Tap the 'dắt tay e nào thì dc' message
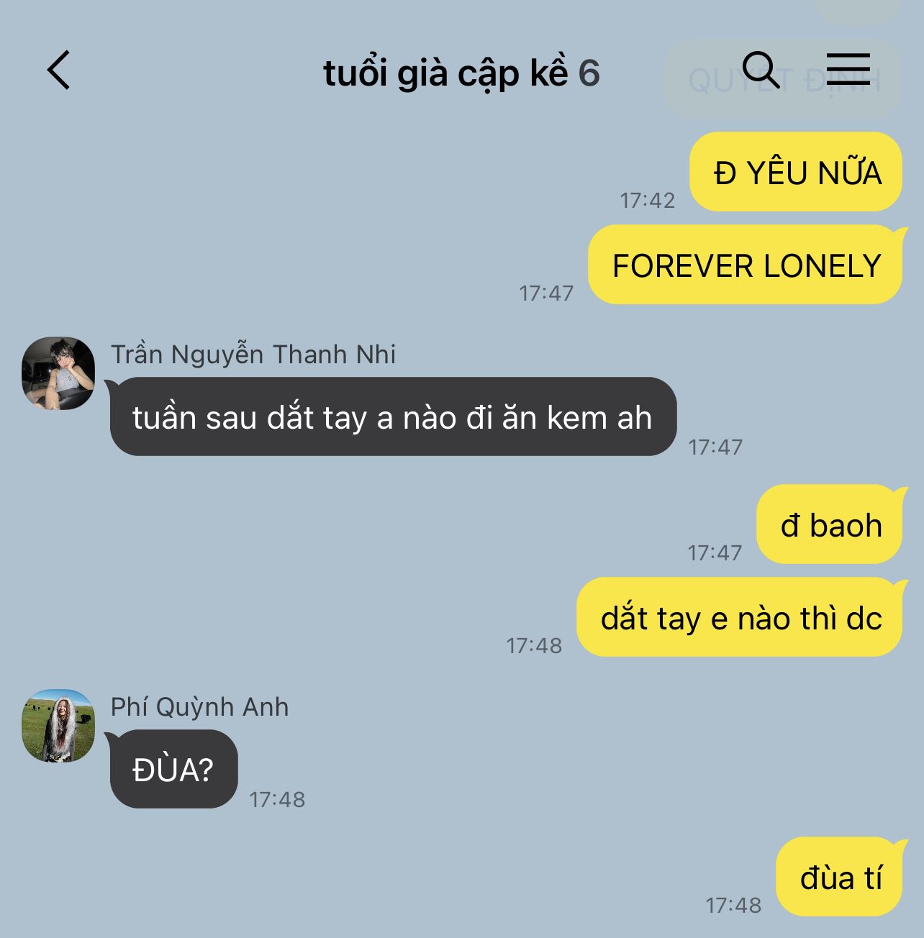 point(740,617)
